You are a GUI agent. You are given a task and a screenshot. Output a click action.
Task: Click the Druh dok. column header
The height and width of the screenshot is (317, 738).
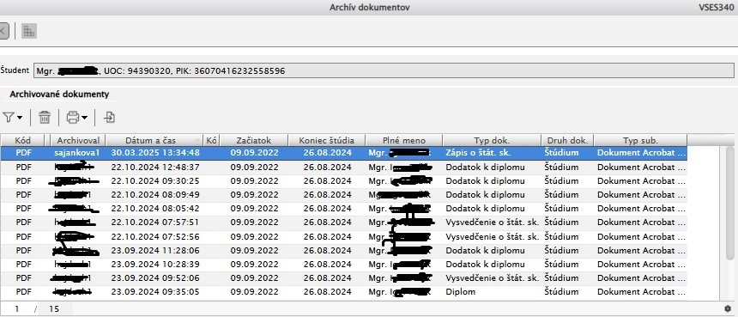[x=567, y=140]
